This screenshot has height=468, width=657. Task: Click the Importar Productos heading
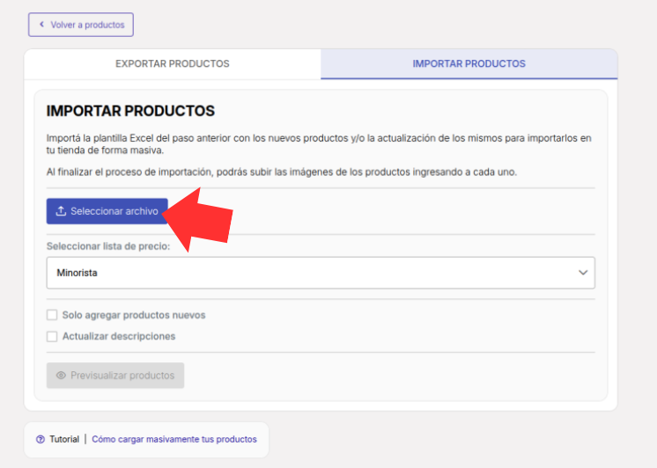click(x=130, y=111)
